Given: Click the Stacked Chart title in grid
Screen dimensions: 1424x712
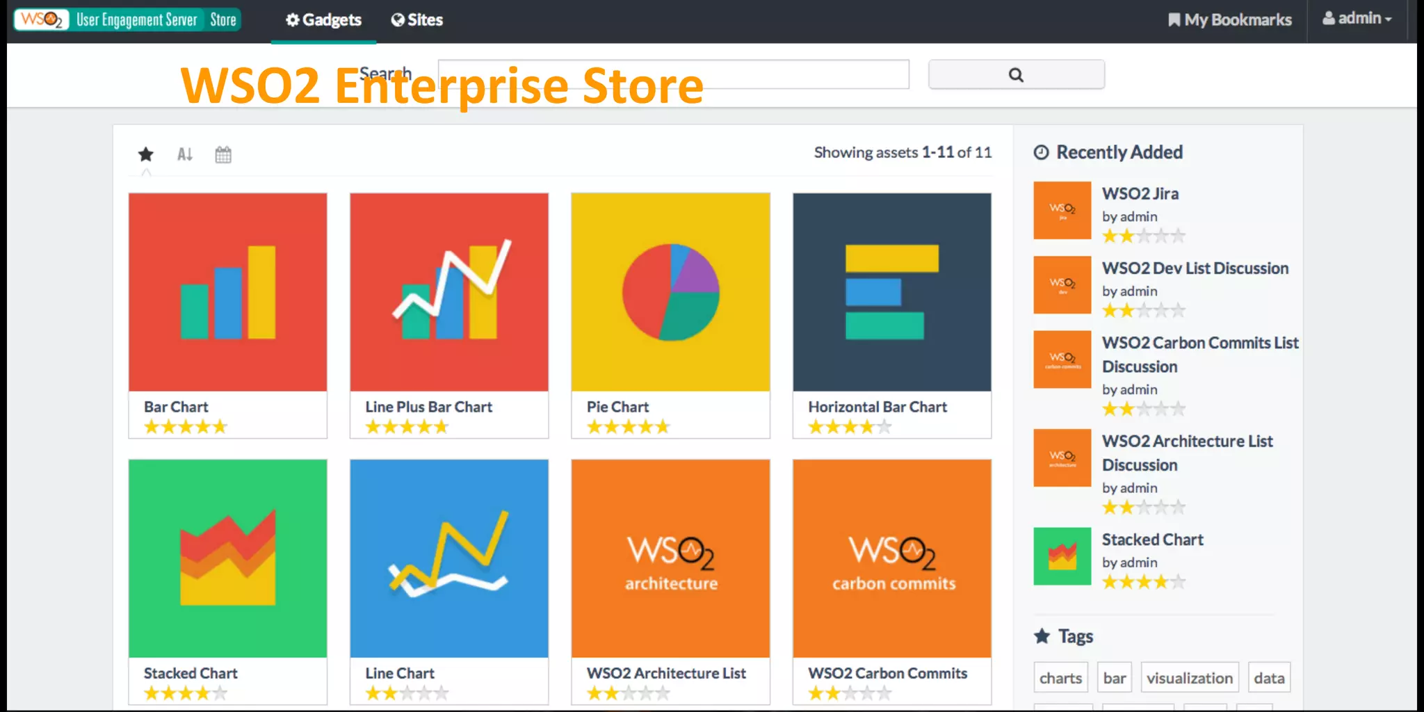Looking at the screenshot, I should coord(191,673).
